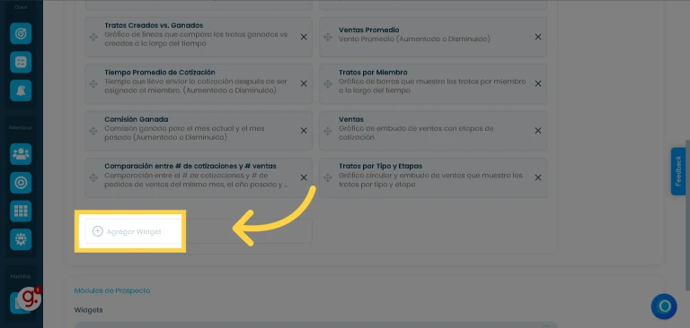Select the Comparación entre # de cotizaciones title

click(x=190, y=166)
